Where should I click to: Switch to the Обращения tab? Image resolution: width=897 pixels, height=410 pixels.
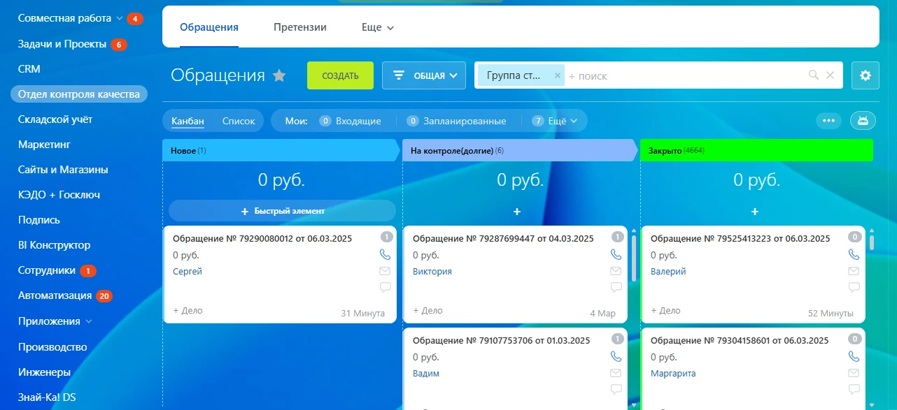pyautogui.click(x=209, y=28)
